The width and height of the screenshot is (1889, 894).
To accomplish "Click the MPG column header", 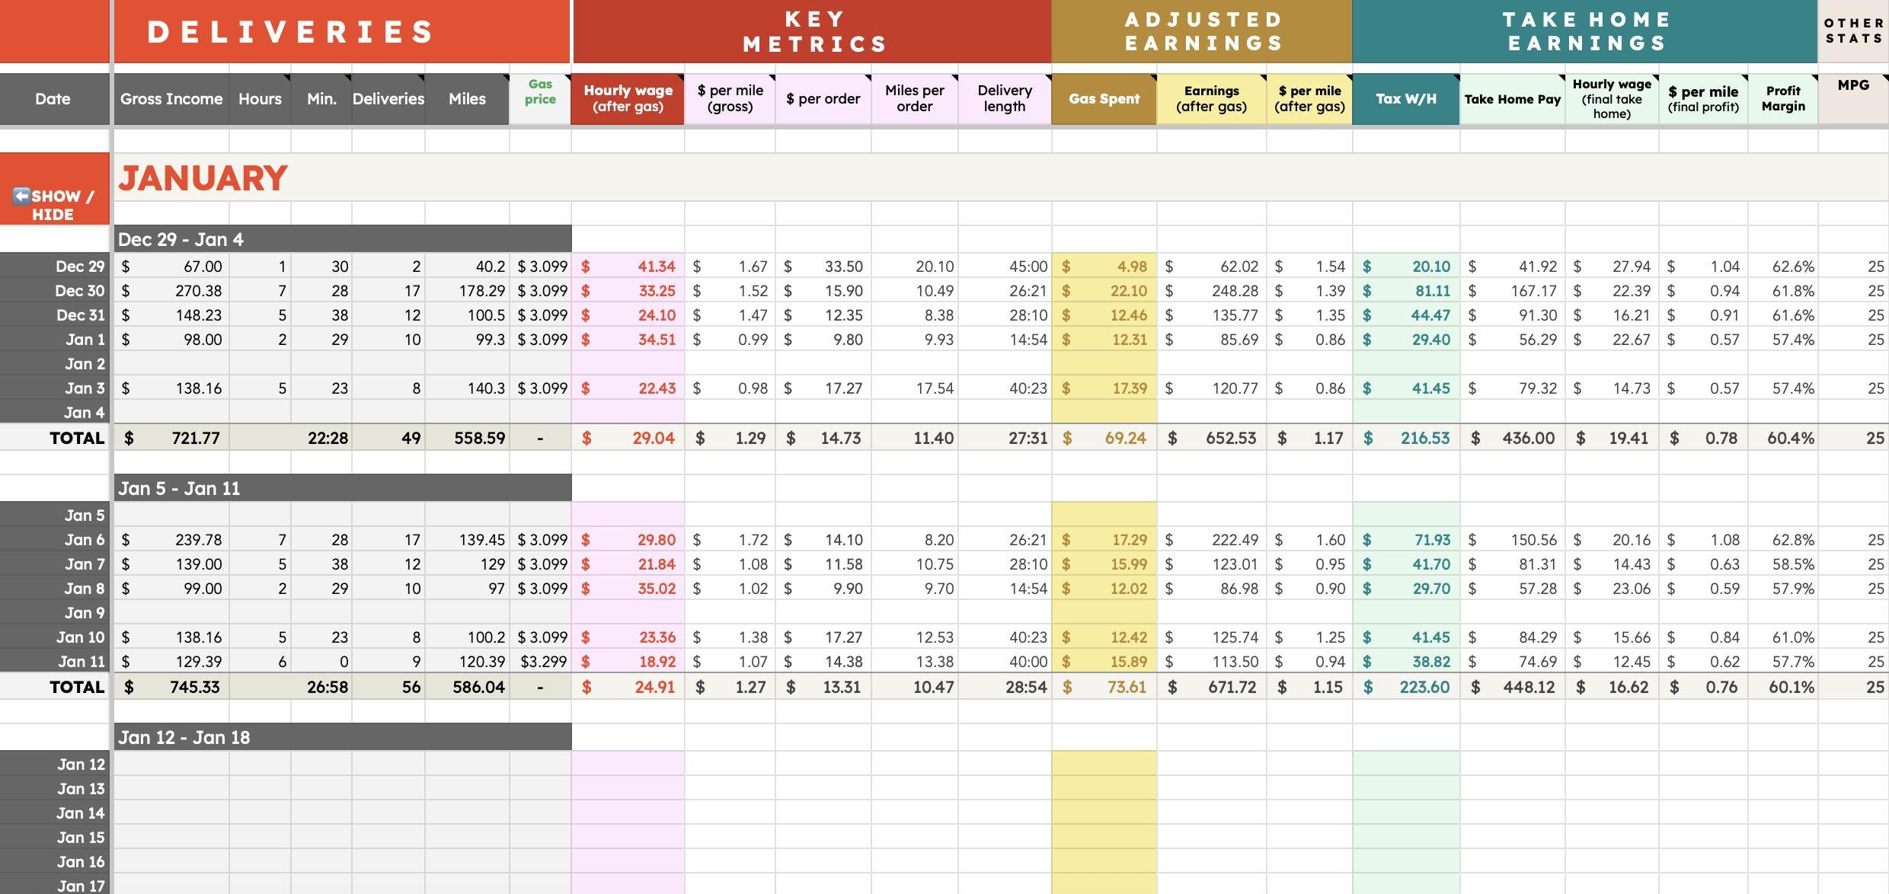I will pos(1853,99).
